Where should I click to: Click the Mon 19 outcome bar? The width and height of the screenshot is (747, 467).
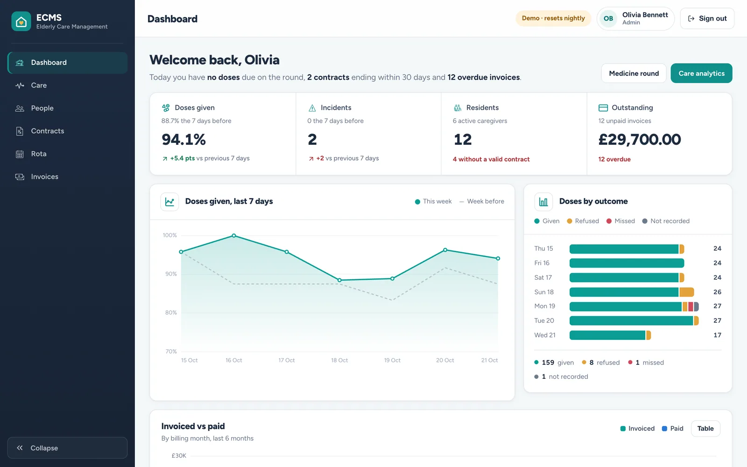tap(634, 306)
